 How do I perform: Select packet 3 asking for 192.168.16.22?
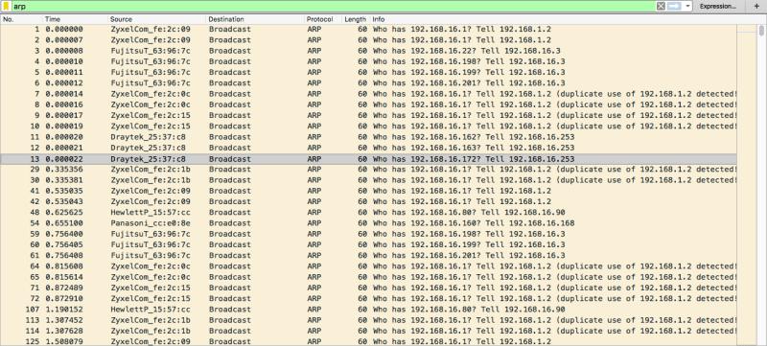pyautogui.click(x=368, y=51)
